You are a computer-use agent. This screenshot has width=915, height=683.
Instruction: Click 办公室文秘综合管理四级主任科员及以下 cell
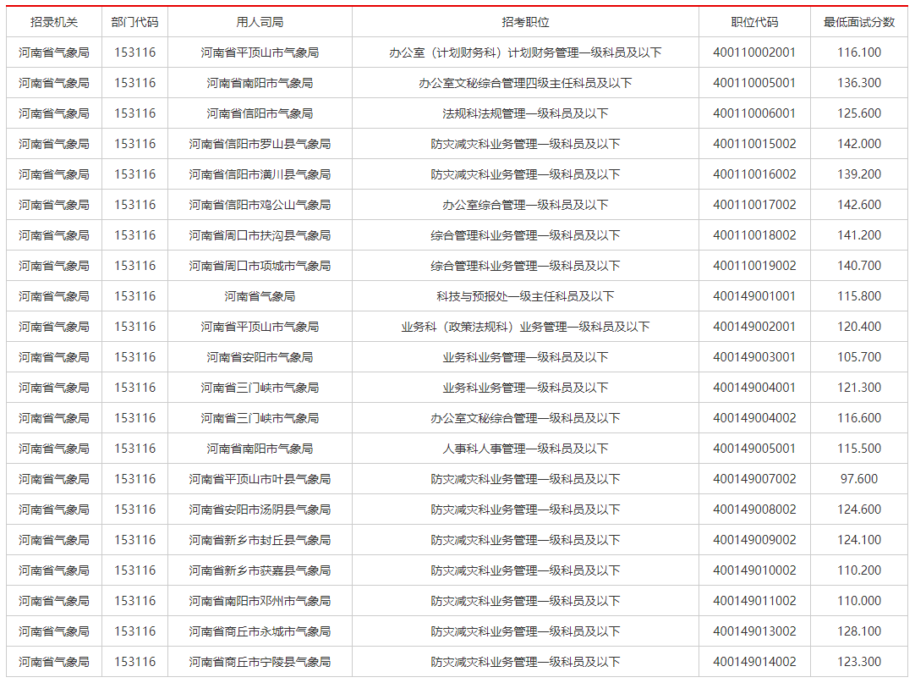tap(525, 83)
